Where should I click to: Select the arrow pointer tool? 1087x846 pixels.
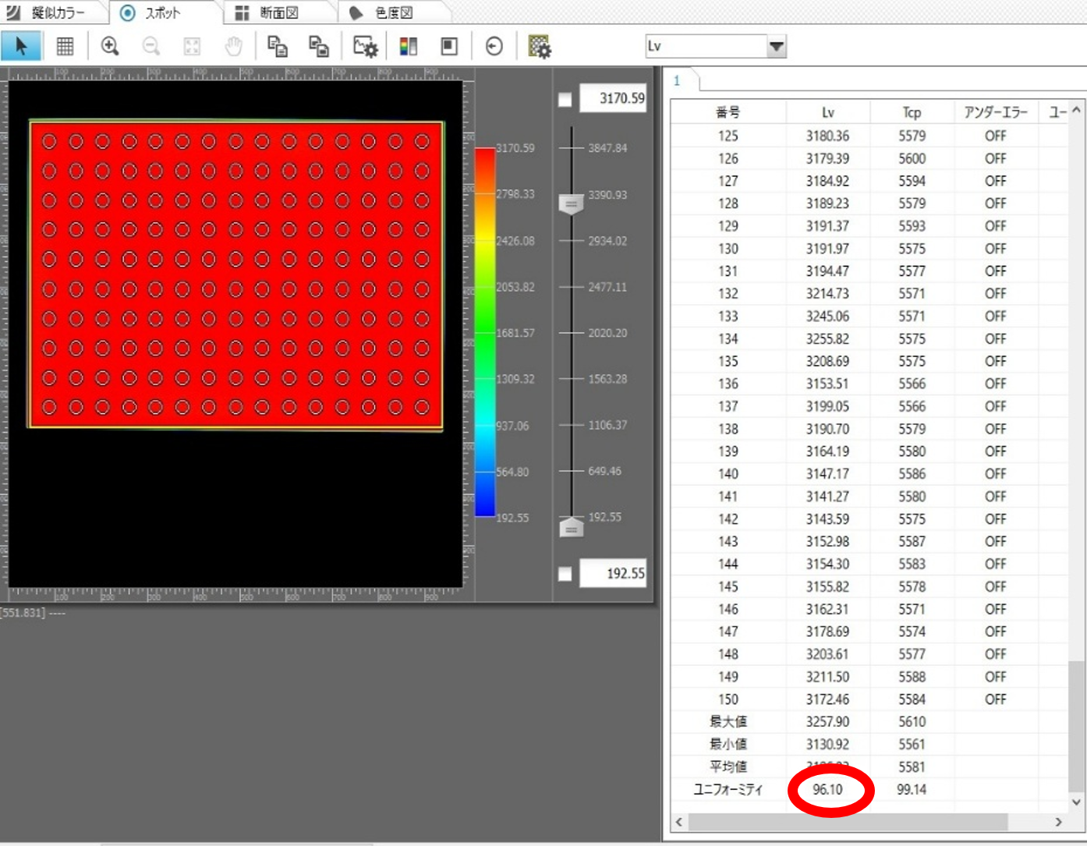[x=21, y=46]
